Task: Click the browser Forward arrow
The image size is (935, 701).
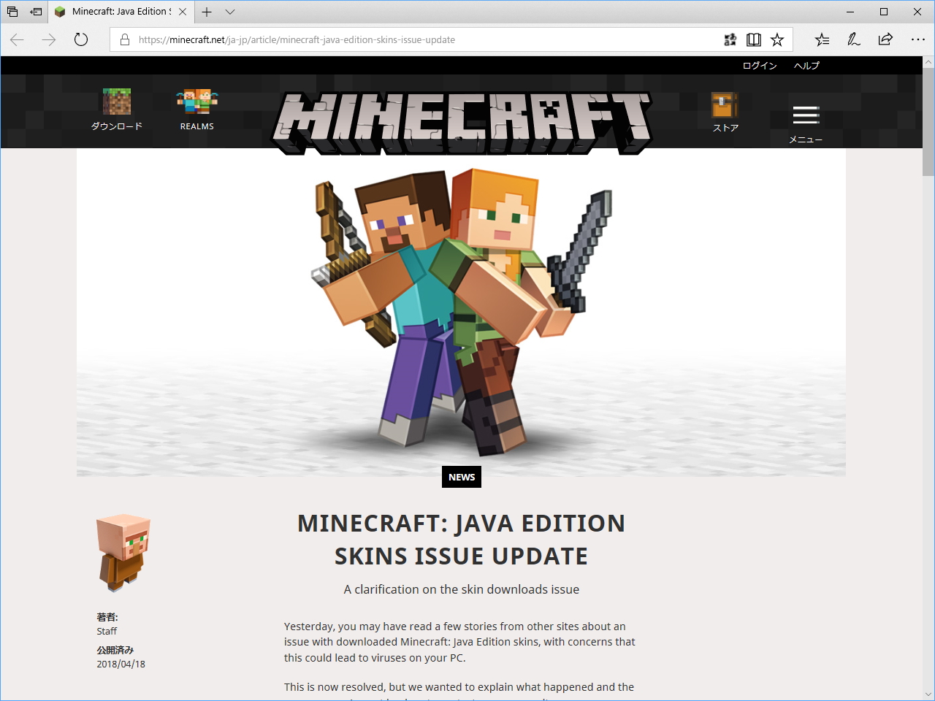Action: pyautogui.click(x=49, y=39)
